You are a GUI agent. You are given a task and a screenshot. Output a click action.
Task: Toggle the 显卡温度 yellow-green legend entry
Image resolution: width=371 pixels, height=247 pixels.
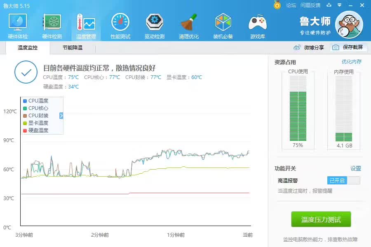coord(36,123)
